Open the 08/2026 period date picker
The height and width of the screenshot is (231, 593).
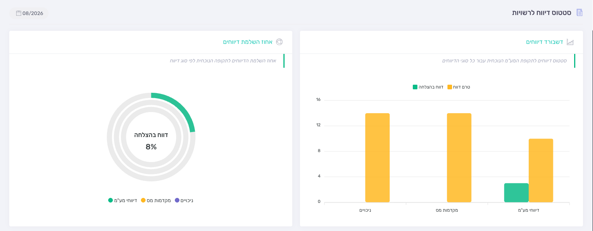coord(29,13)
